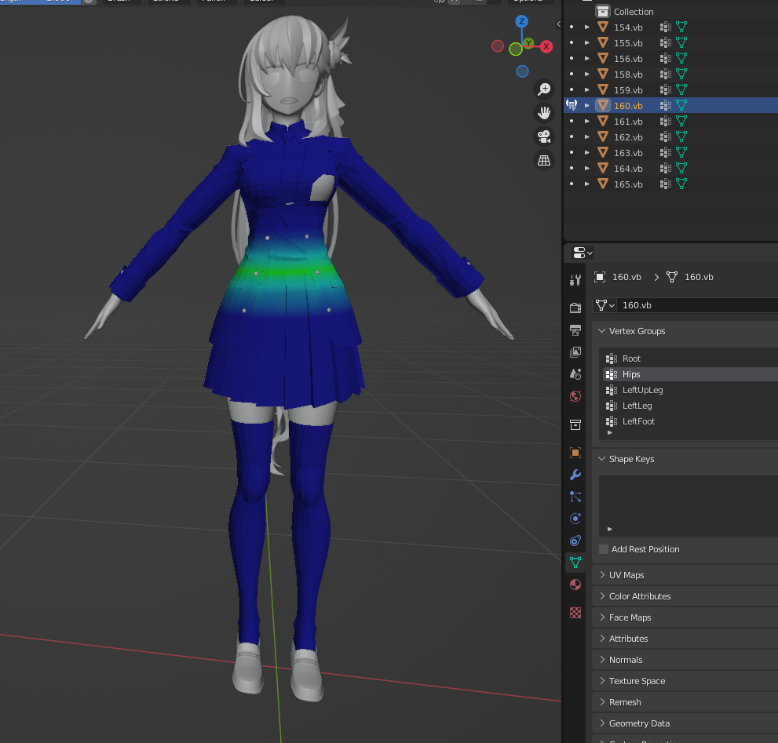The image size is (778, 743).
Task: Toggle the mode dot beside 163.vb
Action: [572, 152]
